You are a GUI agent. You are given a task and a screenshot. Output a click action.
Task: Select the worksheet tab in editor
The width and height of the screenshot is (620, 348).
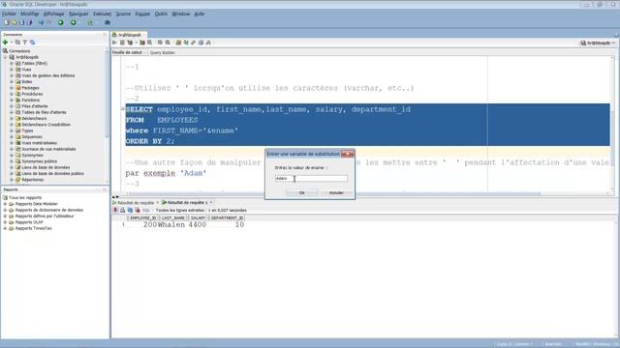[129, 35]
